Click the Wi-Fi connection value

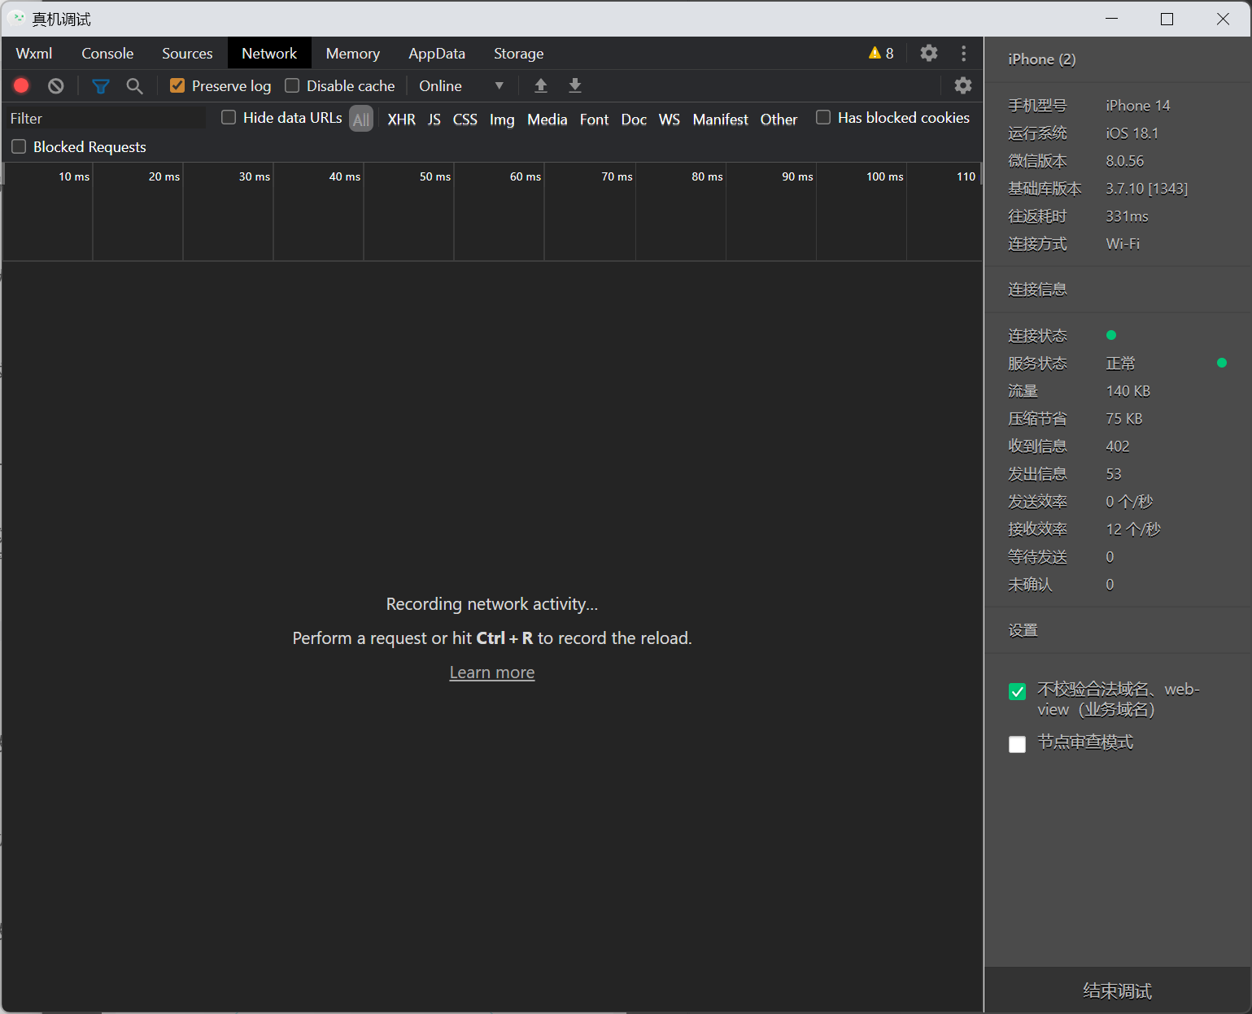(1123, 244)
